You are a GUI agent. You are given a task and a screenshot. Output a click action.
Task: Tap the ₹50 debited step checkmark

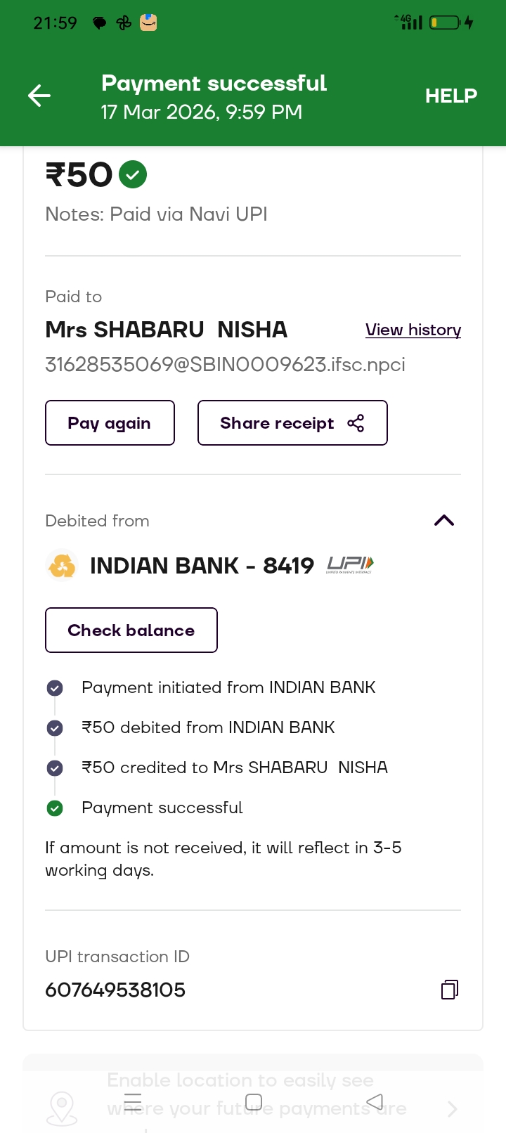click(x=55, y=728)
